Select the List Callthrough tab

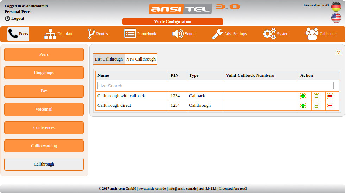(109, 59)
